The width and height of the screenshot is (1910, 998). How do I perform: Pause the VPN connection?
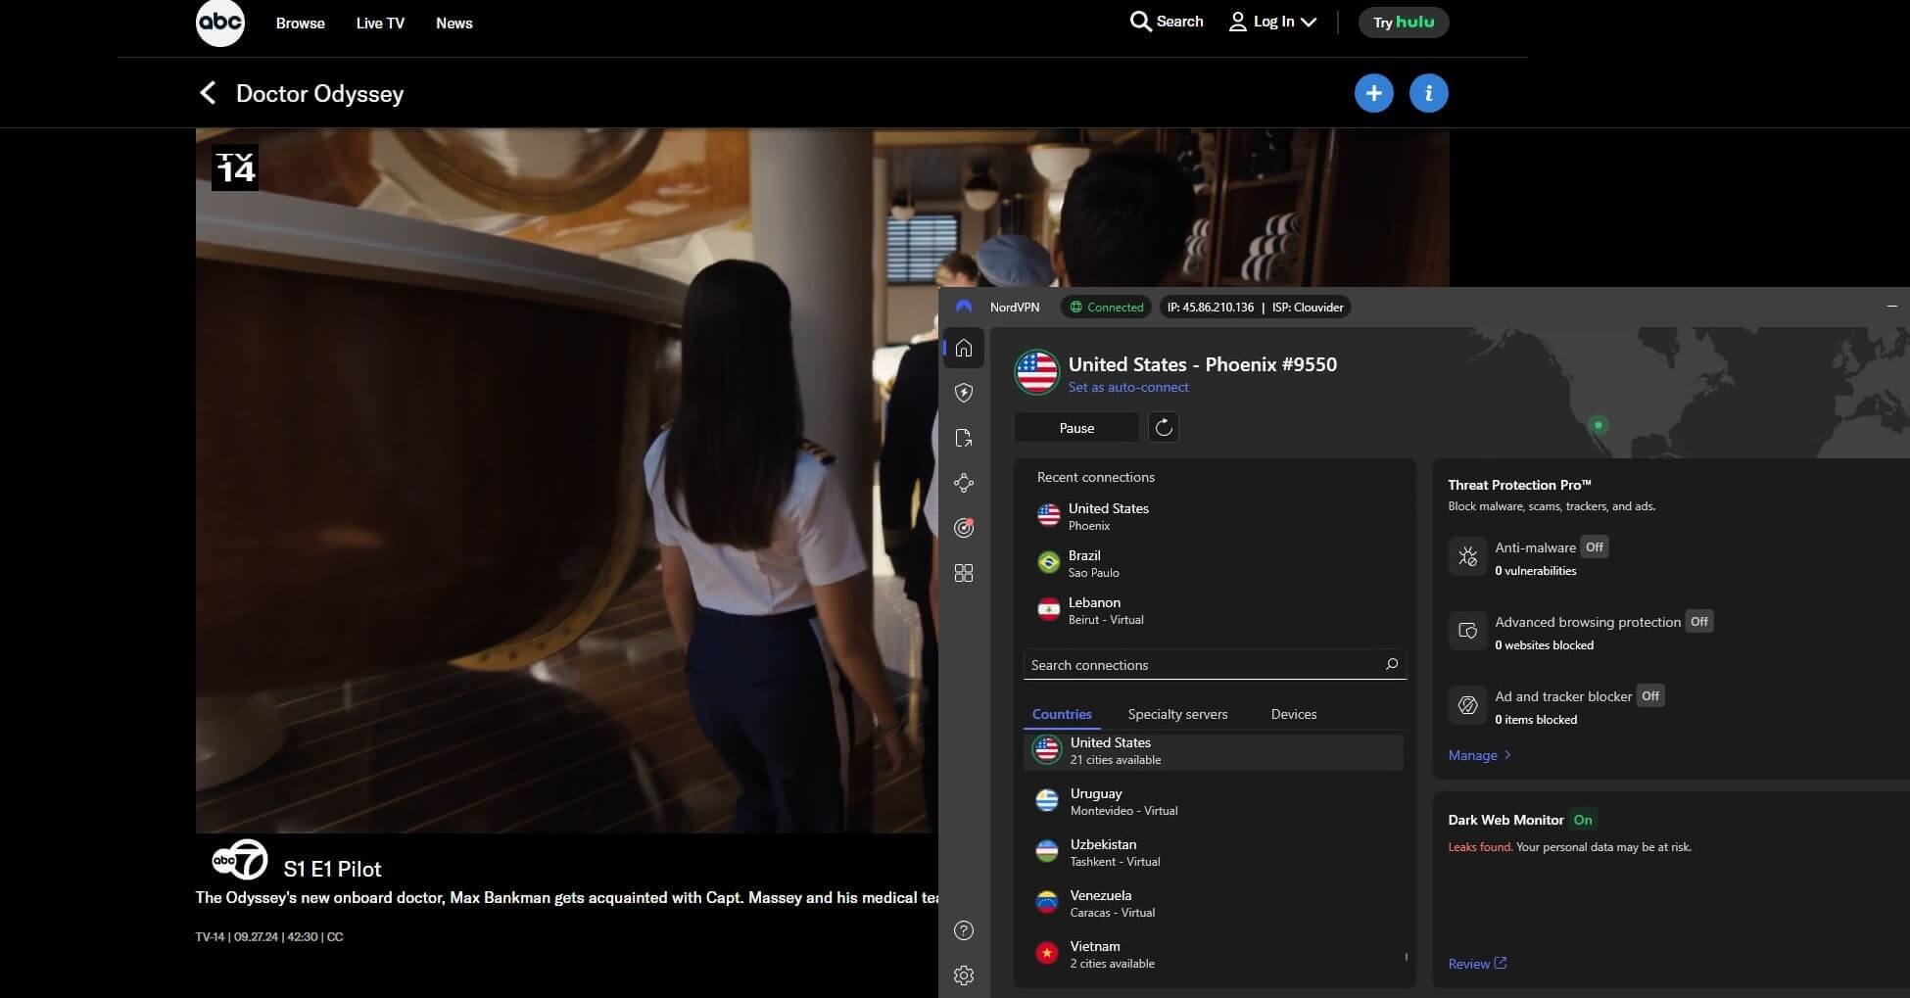click(x=1076, y=428)
